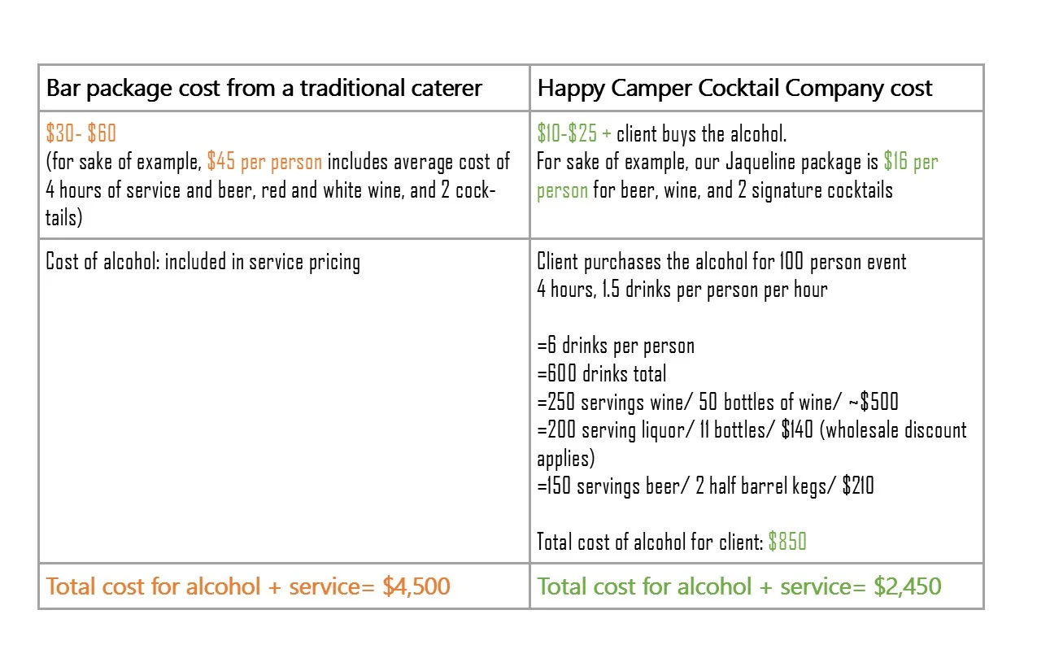
Task: Click the orange '$45 per person' text
Action: (264, 161)
